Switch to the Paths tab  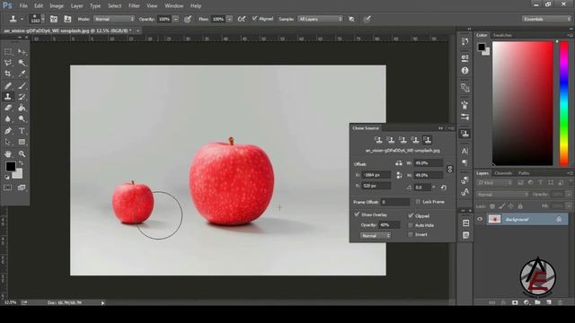click(x=524, y=173)
